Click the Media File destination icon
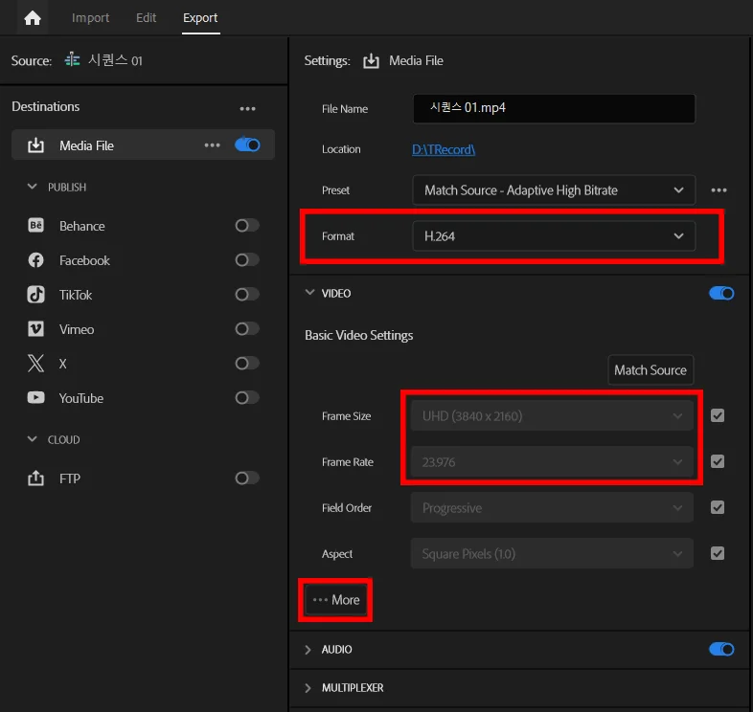Image resolution: width=753 pixels, height=712 pixels. [36, 145]
